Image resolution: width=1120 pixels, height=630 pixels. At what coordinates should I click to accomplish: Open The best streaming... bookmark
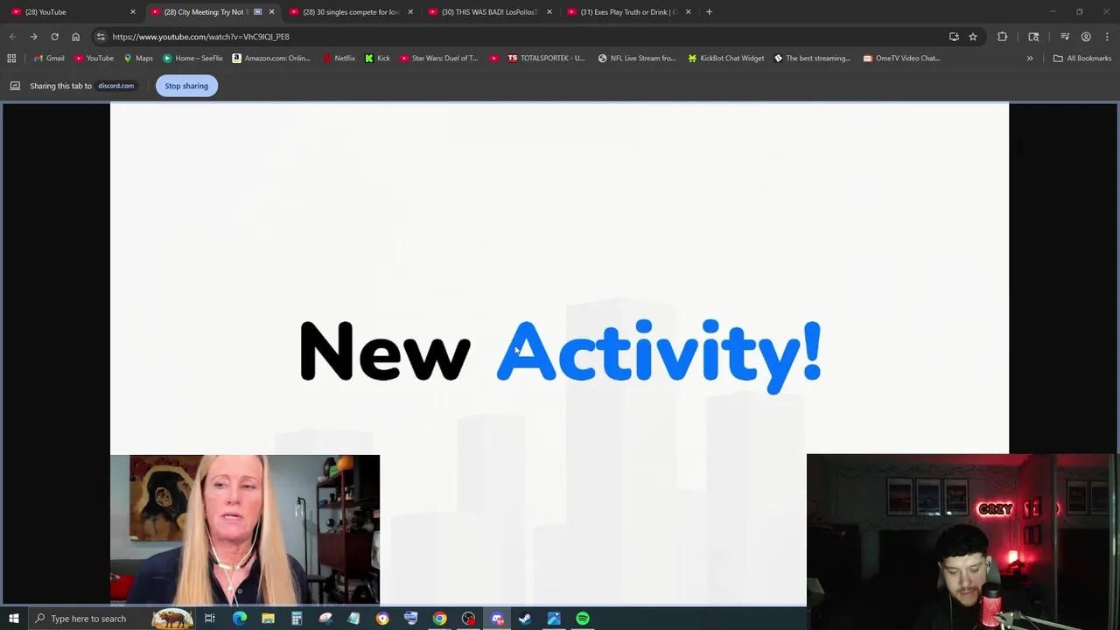[x=812, y=59]
